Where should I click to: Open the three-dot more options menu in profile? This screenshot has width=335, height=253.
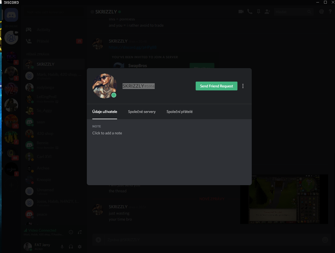tap(243, 86)
